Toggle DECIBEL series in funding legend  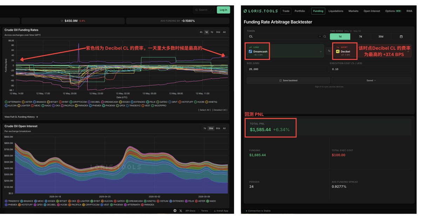coord(94,102)
